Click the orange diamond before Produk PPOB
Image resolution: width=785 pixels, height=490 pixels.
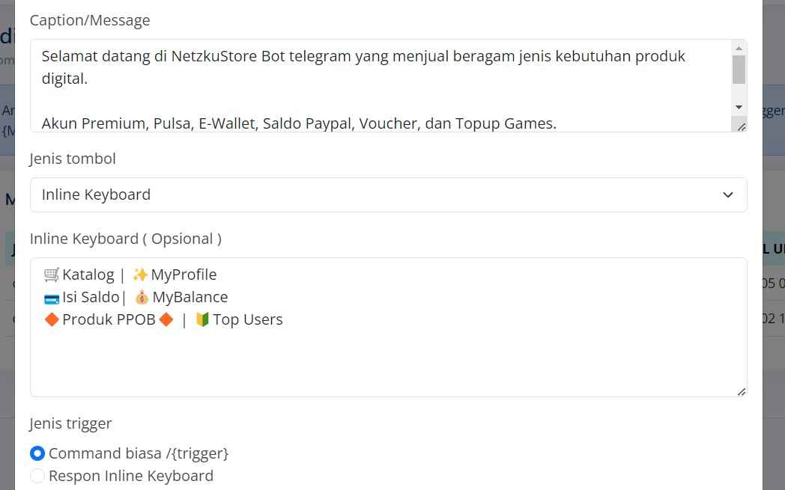click(52, 319)
